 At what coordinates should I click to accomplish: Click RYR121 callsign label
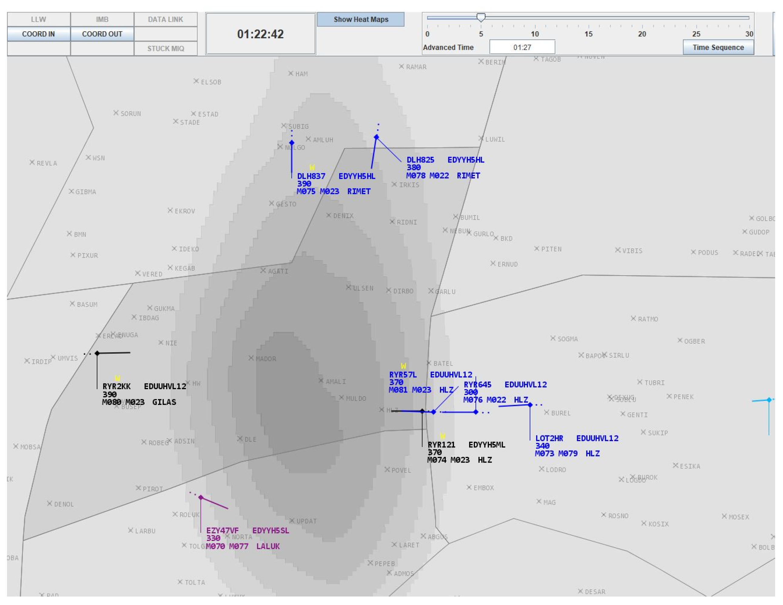[x=441, y=445]
